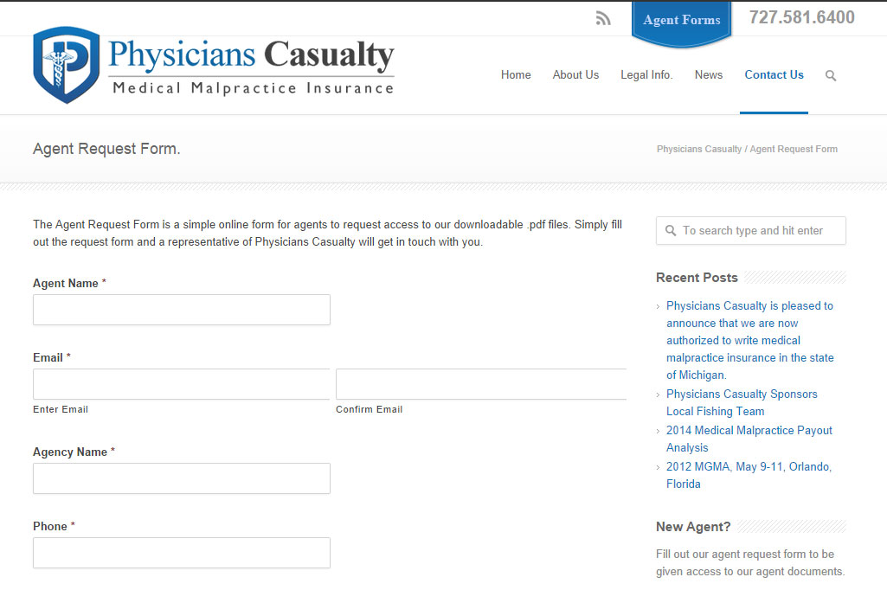The height and width of the screenshot is (590, 887).
Task: Click the phone number 727.581.6400
Action: (x=802, y=17)
